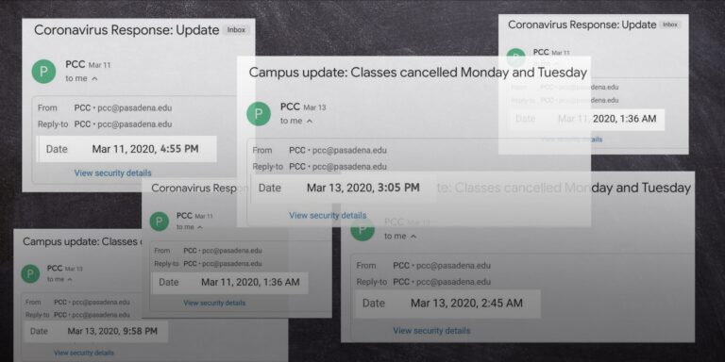The image size is (725, 362).
Task: Click PCC avatar on Mar 11, 4:55 PM email
Action: (x=43, y=72)
